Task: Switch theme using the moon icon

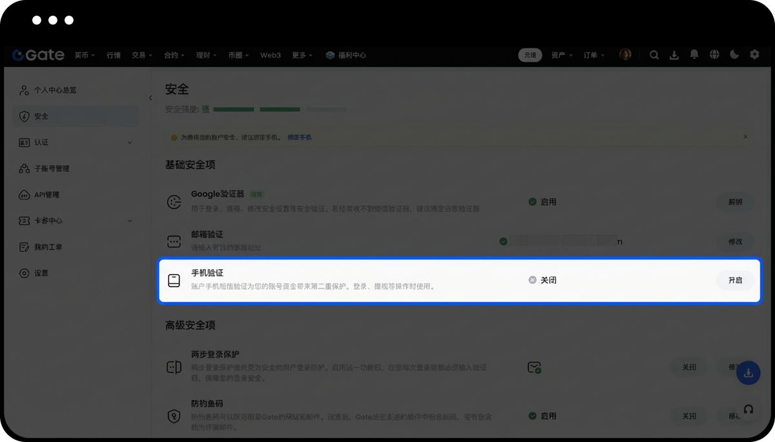Action: point(734,55)
